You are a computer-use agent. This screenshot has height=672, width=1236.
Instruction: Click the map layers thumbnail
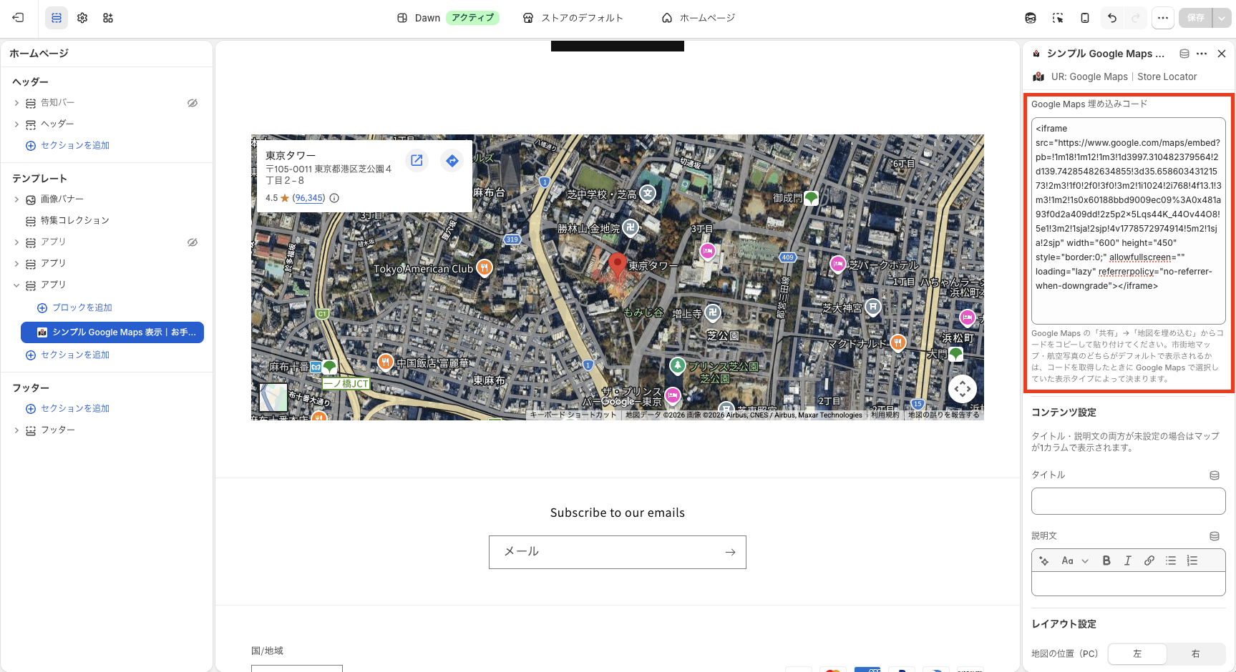click(273, 397)
